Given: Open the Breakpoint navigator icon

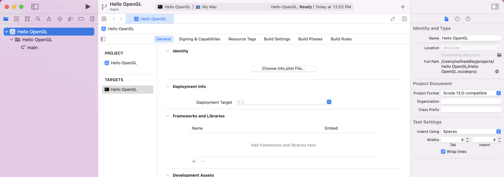Looking at the screenshot, I should point(81,19).
